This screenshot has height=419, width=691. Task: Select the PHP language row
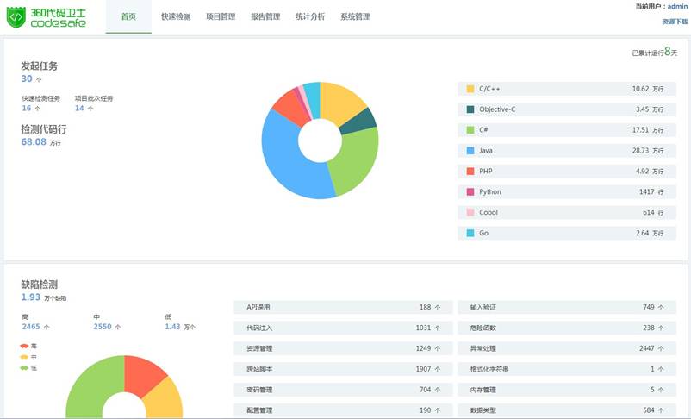[567, 171]
